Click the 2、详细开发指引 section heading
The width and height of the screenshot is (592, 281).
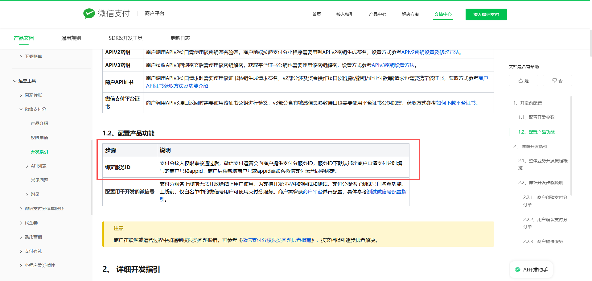pyautogui.click(x=131, y=269)
